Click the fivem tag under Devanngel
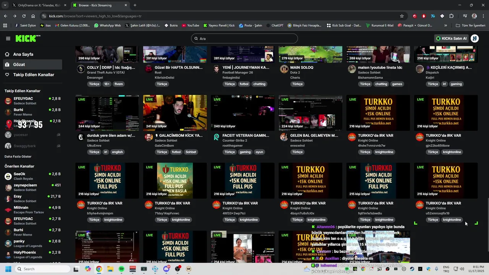The height and width of the screenshot is (275, 489). pyautogui.click(x=118, y=84)
